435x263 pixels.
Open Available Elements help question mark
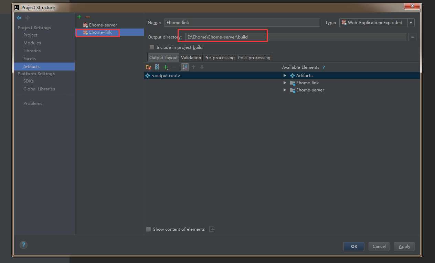click(323, 67)
